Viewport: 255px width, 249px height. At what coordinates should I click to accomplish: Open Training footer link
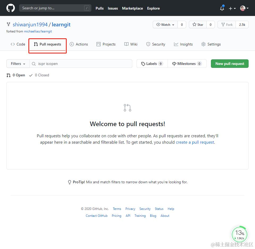140,216
